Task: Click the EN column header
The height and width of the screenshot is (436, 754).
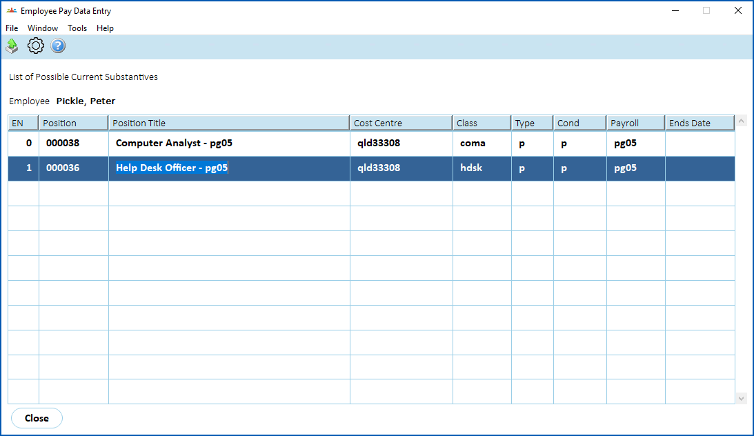Action: 23,123
